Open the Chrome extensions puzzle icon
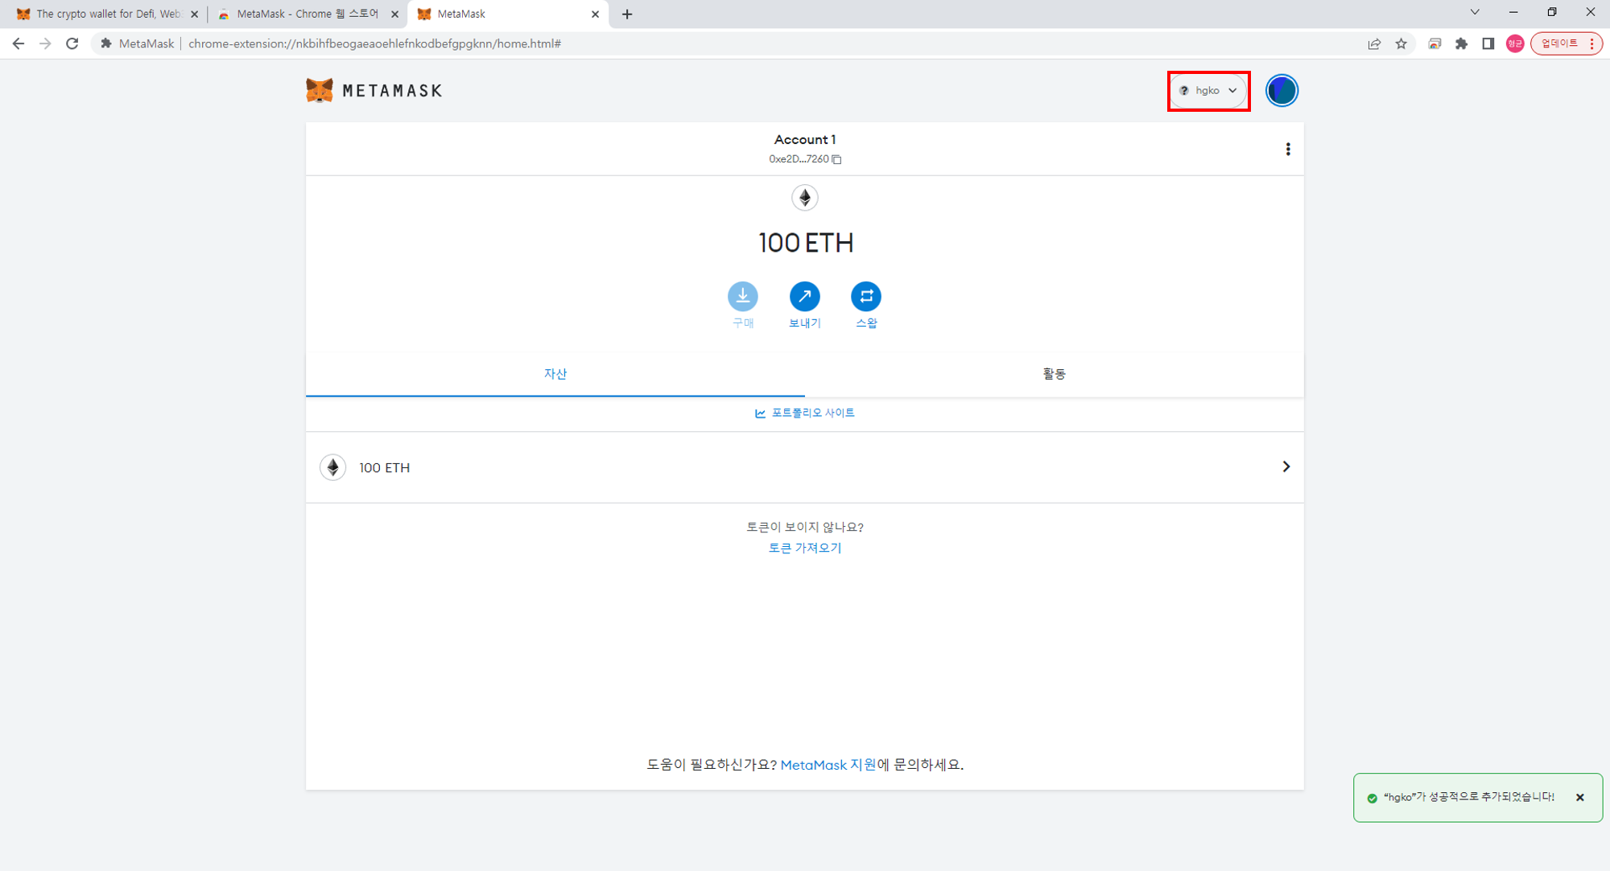The image size is (1610, 871). [1461, 43]
